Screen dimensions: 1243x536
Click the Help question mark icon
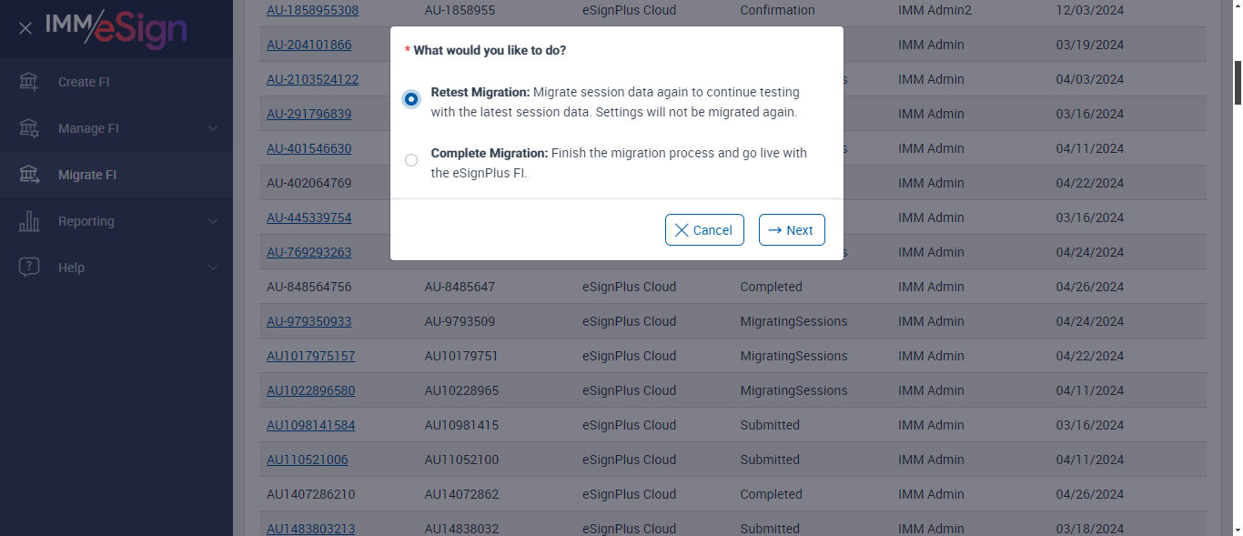(x=29, y=268)
